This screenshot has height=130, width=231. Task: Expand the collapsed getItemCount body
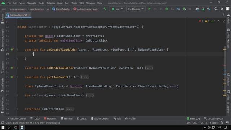[85, 77]
